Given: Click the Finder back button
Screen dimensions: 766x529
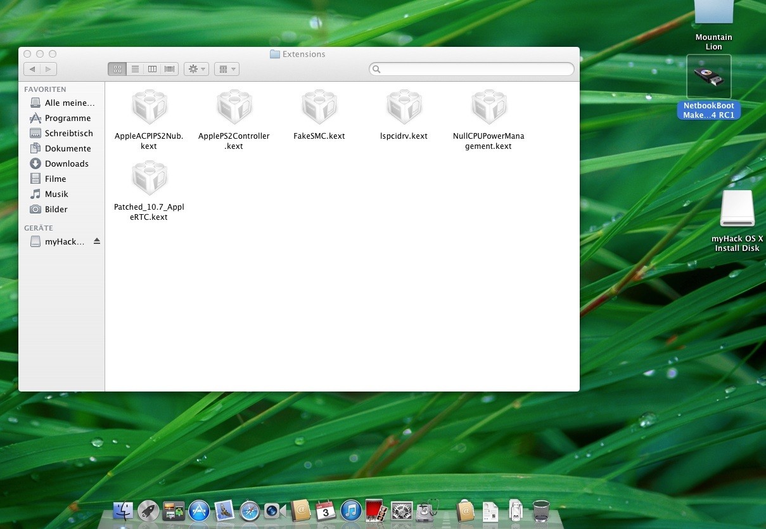Looking at the screenshot, I should (x=32, y=69).
